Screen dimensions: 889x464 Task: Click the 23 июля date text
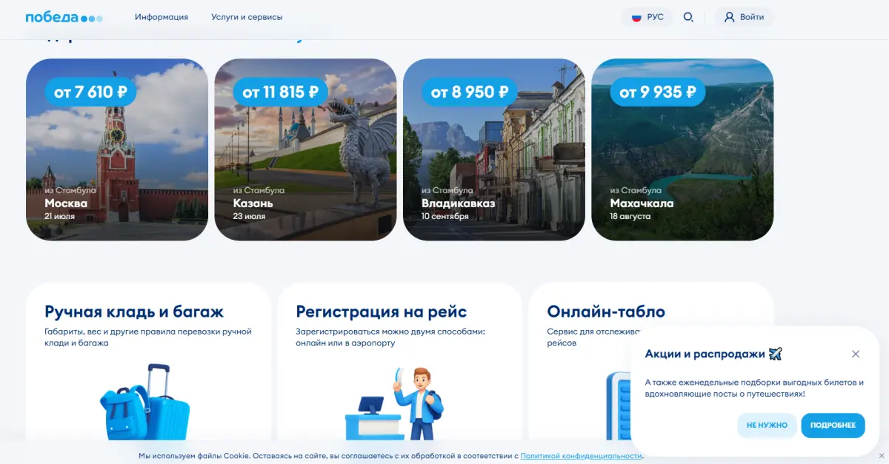pos(249,217)
